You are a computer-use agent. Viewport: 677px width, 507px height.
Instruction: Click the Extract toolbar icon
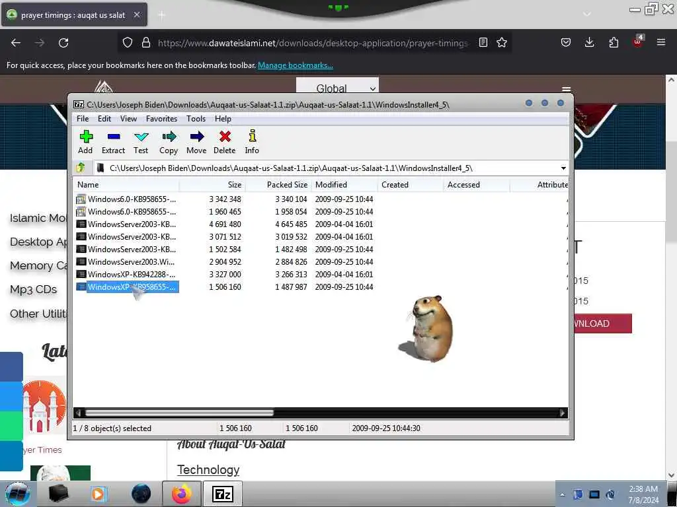[x=114, y=142]
